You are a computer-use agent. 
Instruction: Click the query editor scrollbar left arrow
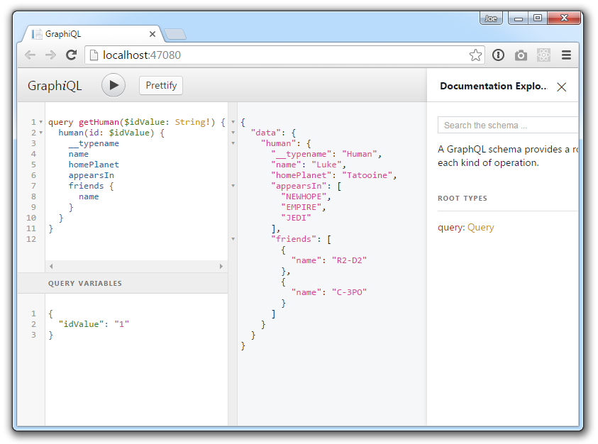pyautogui.click(x=51, y=266)
